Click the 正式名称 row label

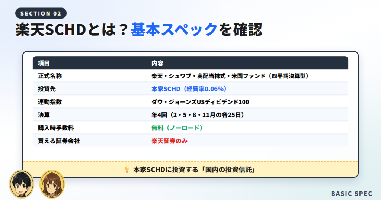(50, 76)
